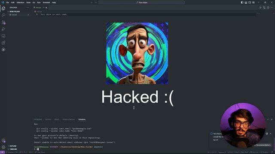Open the Run and Debug view
275x154 pixels.
point(3,29)
